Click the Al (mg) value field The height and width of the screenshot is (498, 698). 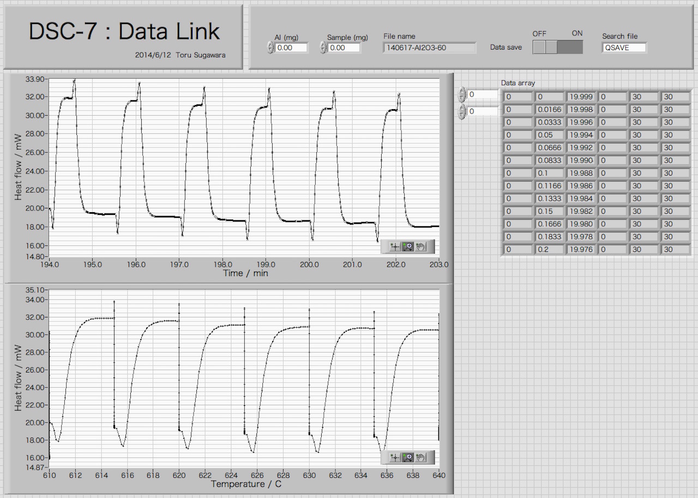291,48
